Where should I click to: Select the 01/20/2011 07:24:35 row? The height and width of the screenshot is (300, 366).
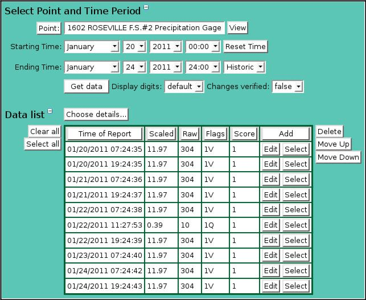295,149
